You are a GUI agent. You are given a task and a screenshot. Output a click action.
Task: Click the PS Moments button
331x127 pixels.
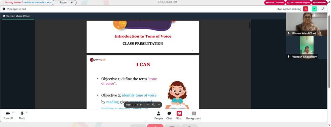click(320, 3)
